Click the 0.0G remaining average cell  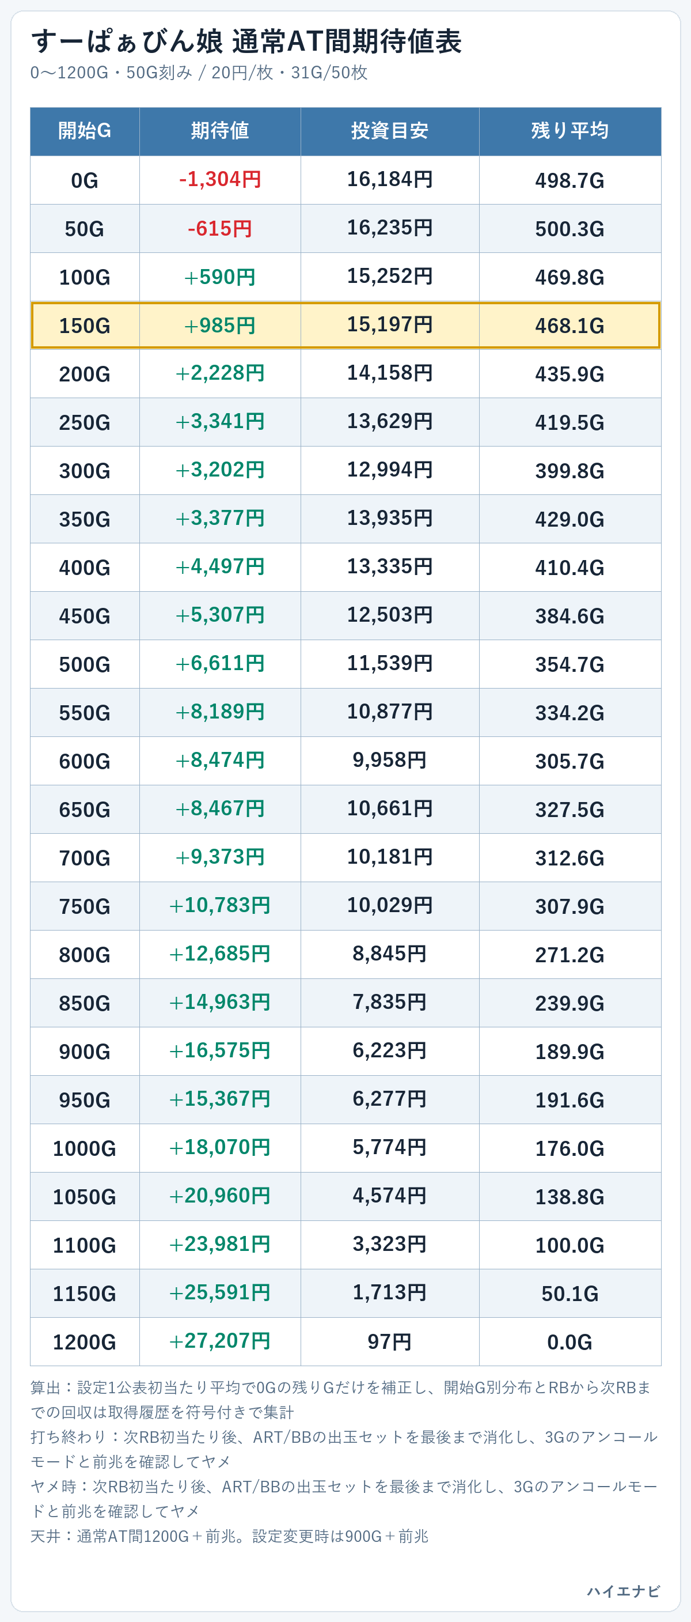coord(570,1342)
